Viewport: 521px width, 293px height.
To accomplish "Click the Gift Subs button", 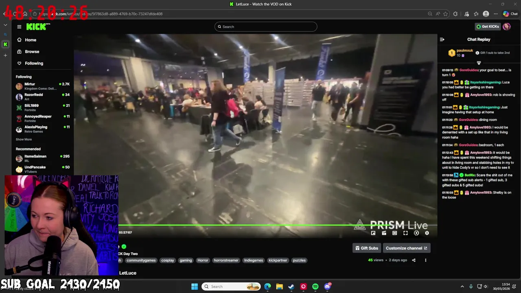I will (367, 248).
